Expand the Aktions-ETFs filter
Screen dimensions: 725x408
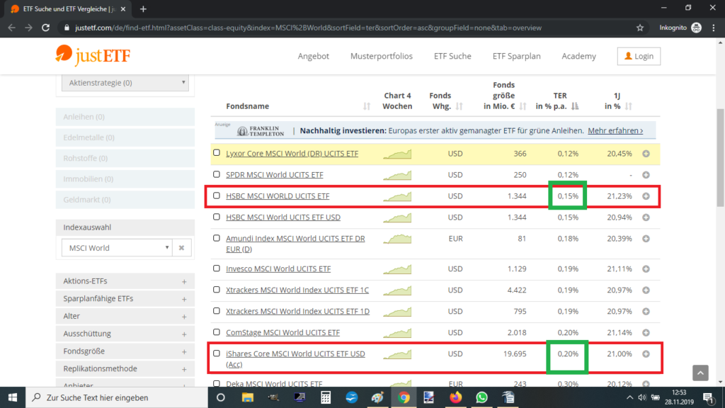(x=125, y=281)
